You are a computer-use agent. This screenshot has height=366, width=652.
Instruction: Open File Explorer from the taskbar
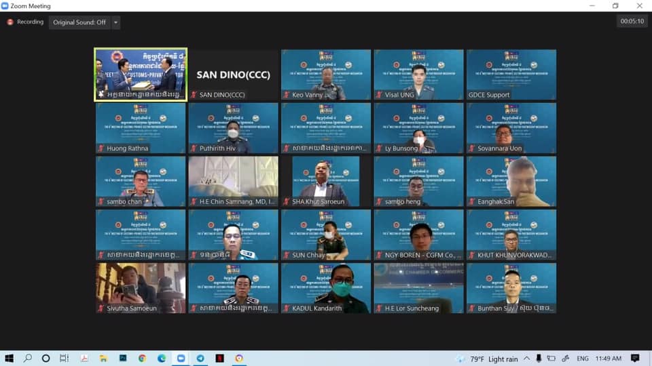pos(103,359)
